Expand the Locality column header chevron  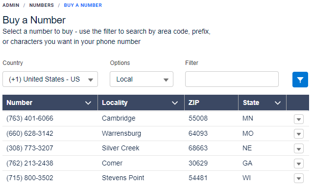click(175, 103)
